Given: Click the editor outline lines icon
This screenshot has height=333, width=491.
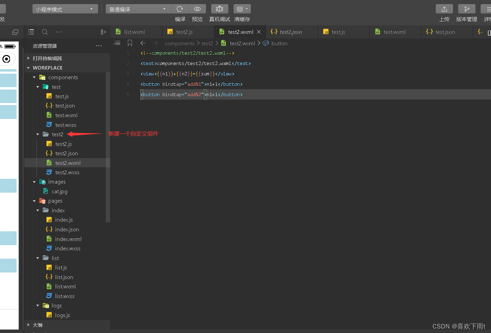Looking at the screenshot, I should coord(117,43).
